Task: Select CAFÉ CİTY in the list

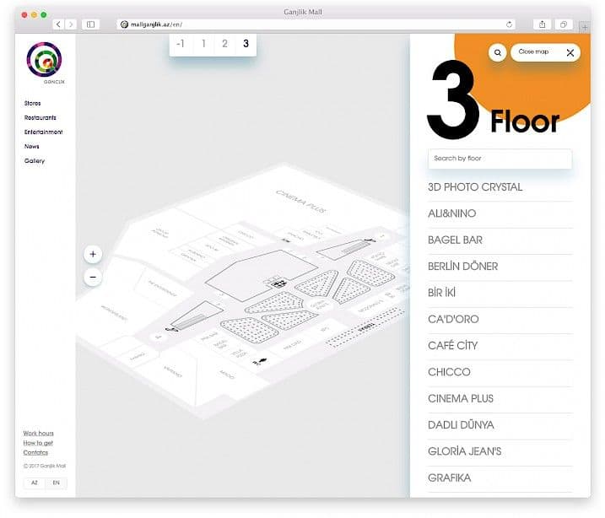Action: pyautogui.click(x=500, y=346)
